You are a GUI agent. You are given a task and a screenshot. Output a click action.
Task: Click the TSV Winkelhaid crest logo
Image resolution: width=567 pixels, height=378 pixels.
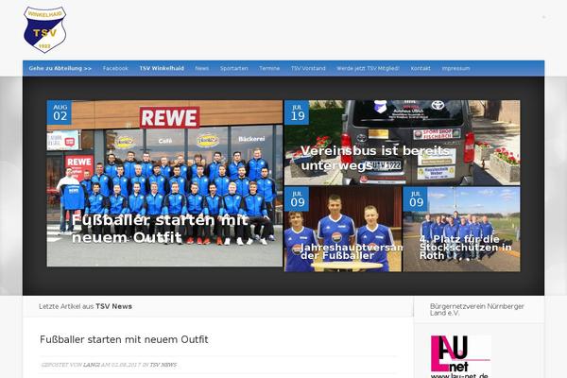pos(44,29)
